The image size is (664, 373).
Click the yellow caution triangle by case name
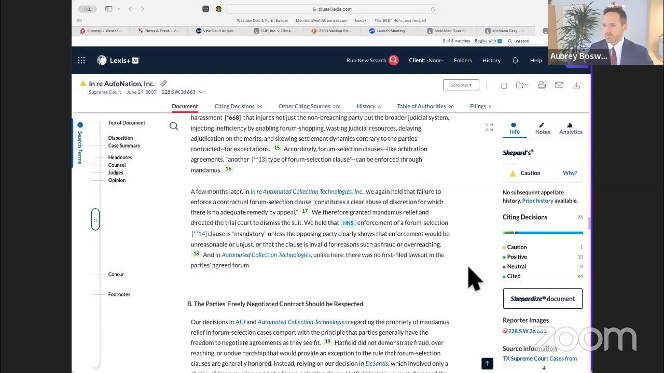(x=83, y=83)
